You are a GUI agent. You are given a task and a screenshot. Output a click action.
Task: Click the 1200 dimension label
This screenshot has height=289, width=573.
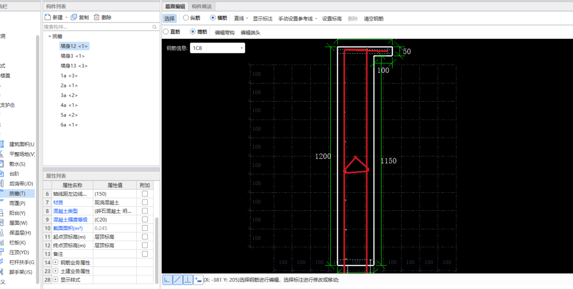[323, 156]
